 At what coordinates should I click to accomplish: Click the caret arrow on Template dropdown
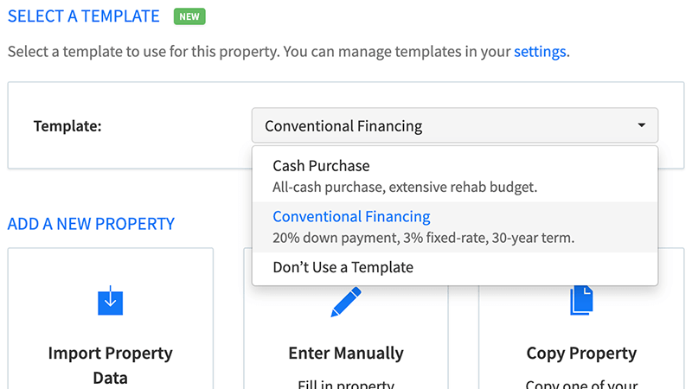[x=641, y=125]
